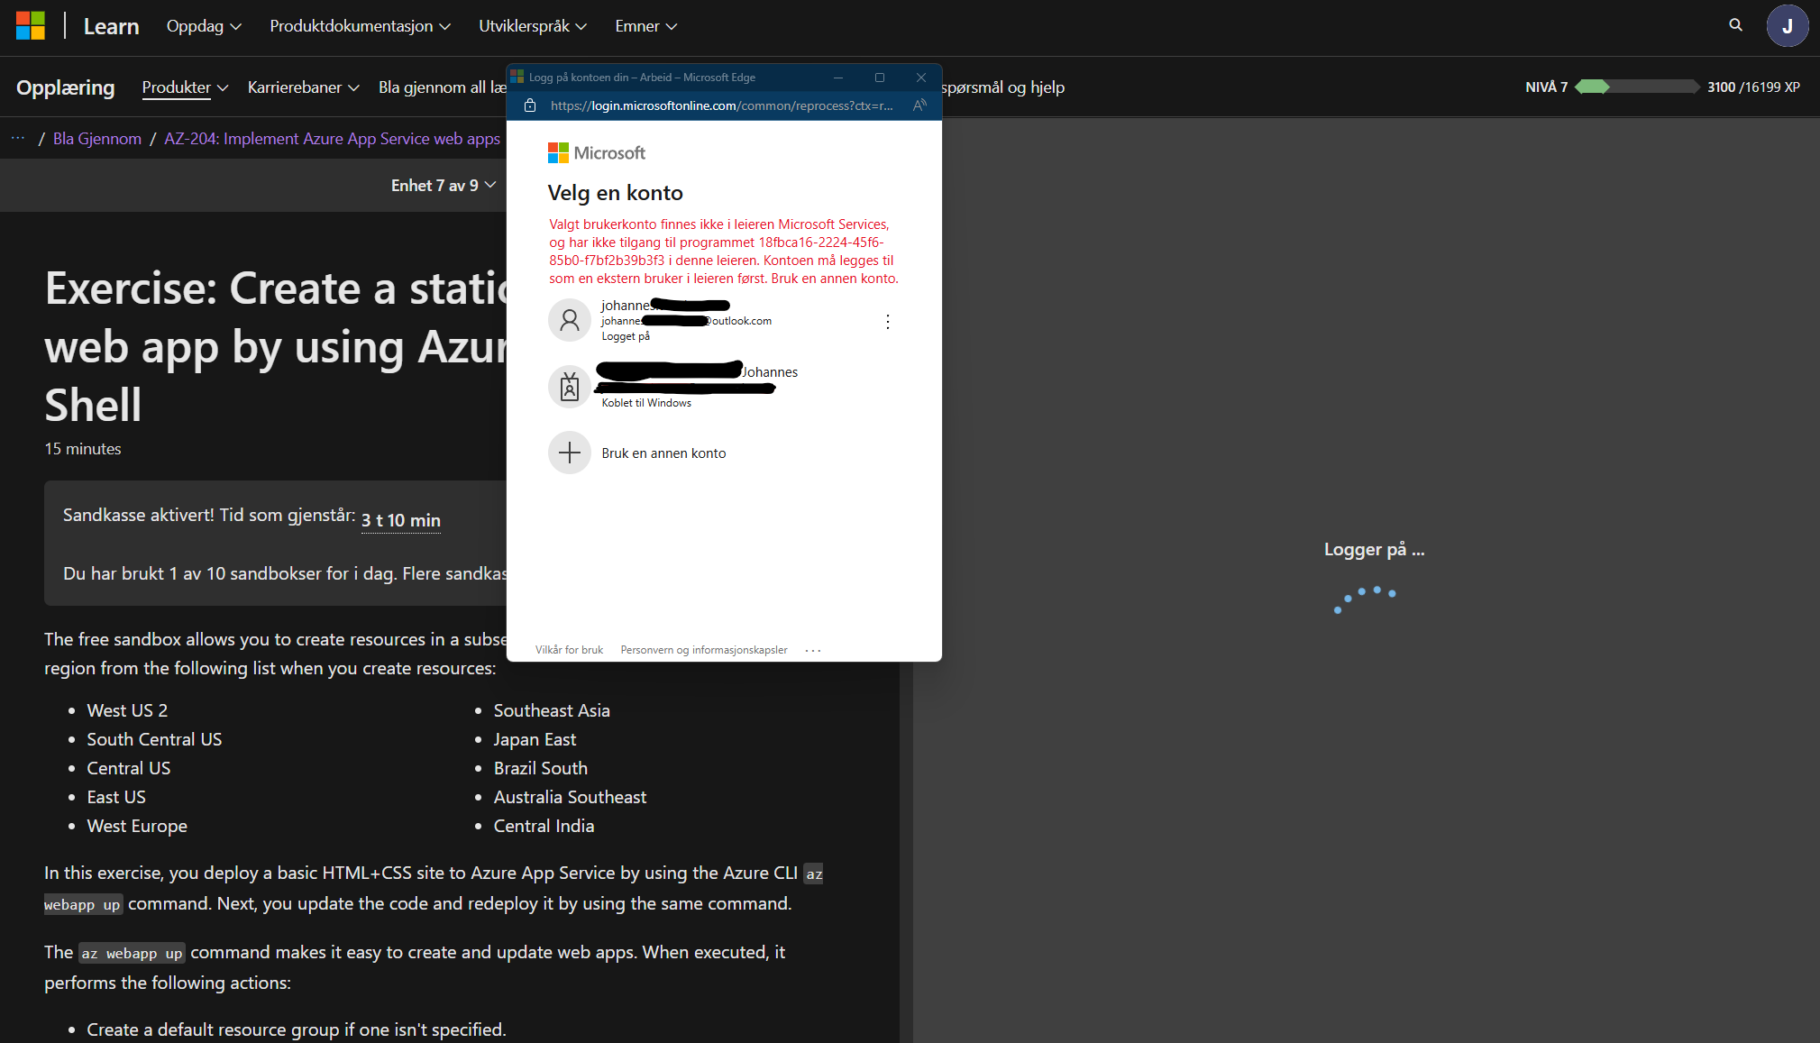This screenshot has height=1043, width=1820.
Task: Open the profile avatar menu
Action: [1788, 25]
